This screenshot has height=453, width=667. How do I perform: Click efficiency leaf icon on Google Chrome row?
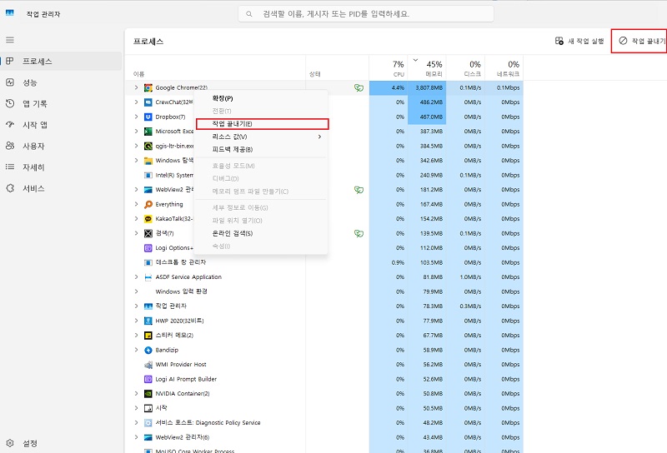[x=359, y=88]
